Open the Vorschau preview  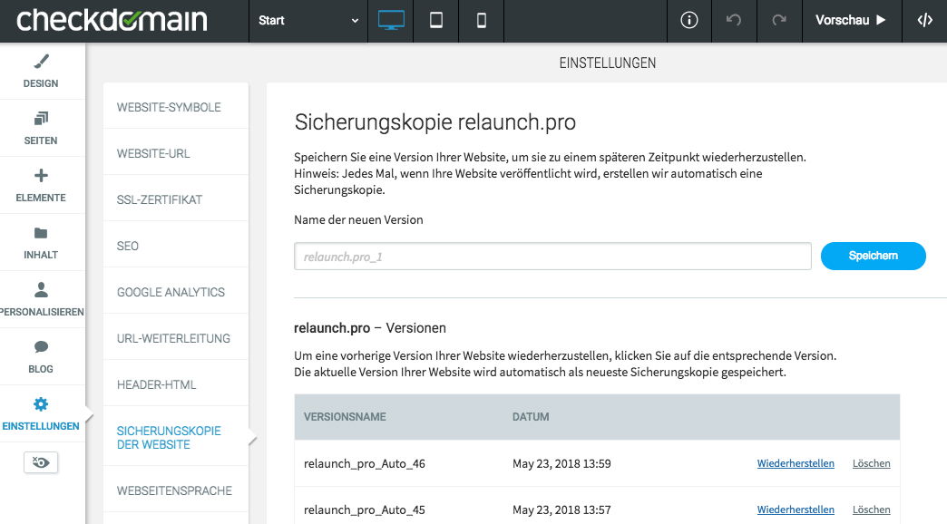(x=852, y=21)
